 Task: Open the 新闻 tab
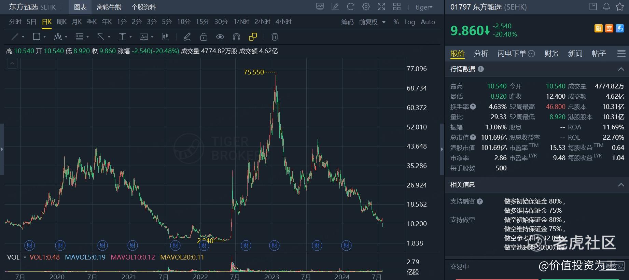click(x=575, y=53)
